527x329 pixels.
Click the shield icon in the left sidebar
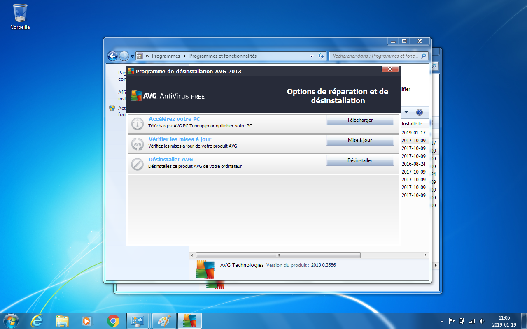[x=112, y=108]
